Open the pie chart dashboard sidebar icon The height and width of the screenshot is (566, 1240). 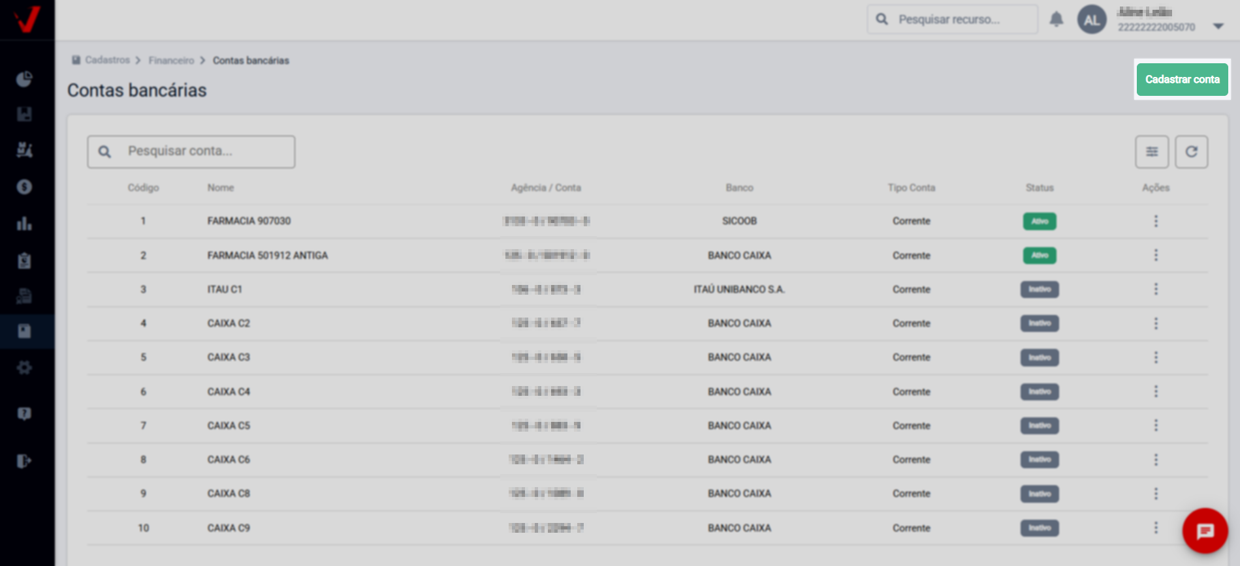[x=24, y=80]
